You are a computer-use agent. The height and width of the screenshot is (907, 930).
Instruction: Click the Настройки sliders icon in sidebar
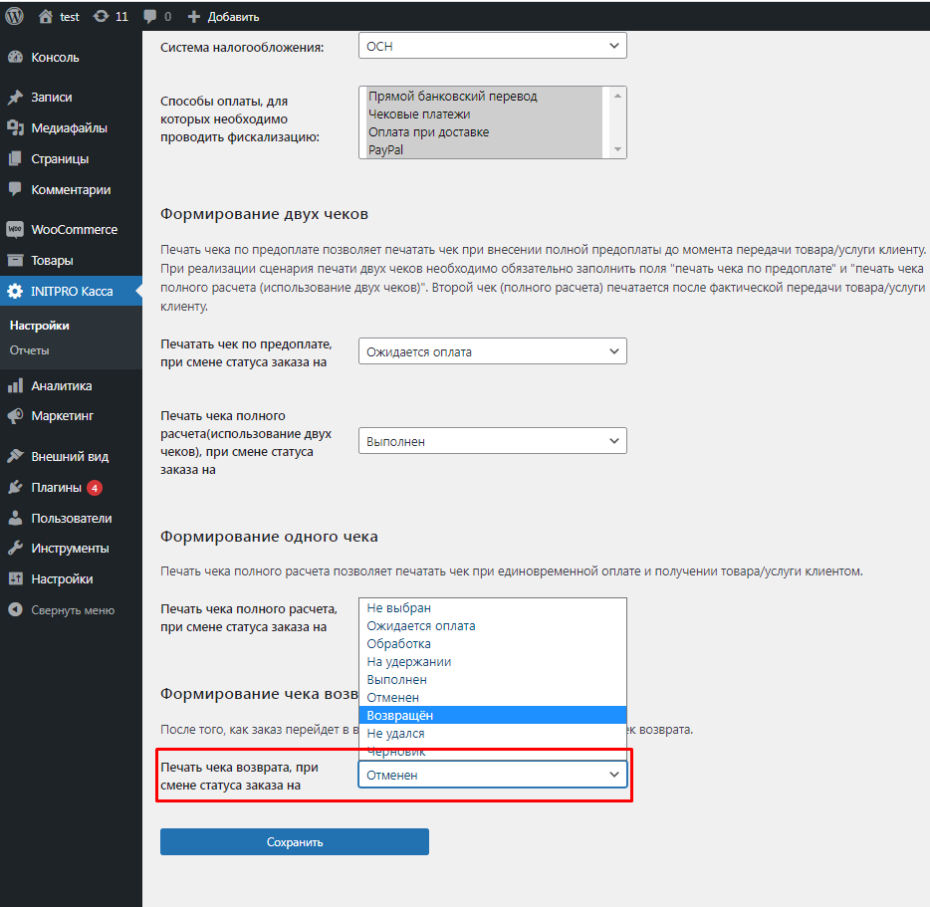(15, 579)
